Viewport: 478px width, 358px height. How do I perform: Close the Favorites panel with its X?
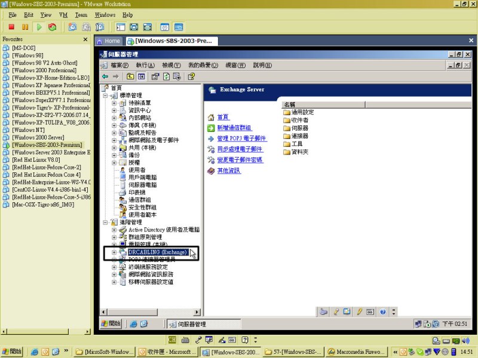pos(85,39)
